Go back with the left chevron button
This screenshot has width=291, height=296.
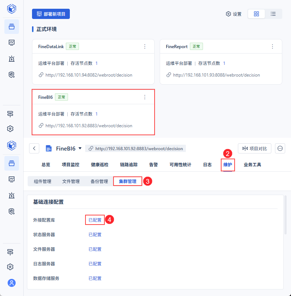pyautogui.click(x=34, y=148)
